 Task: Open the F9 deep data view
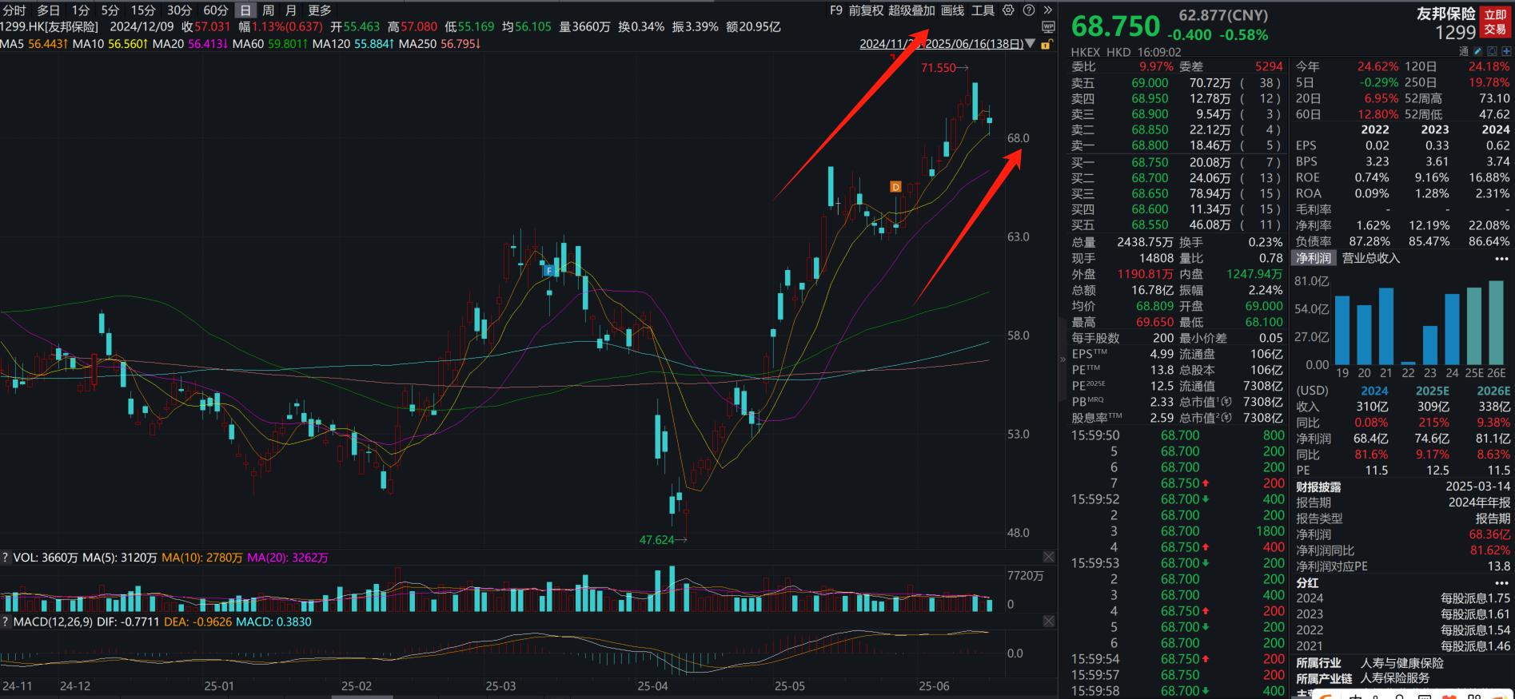tap(836, 10)
